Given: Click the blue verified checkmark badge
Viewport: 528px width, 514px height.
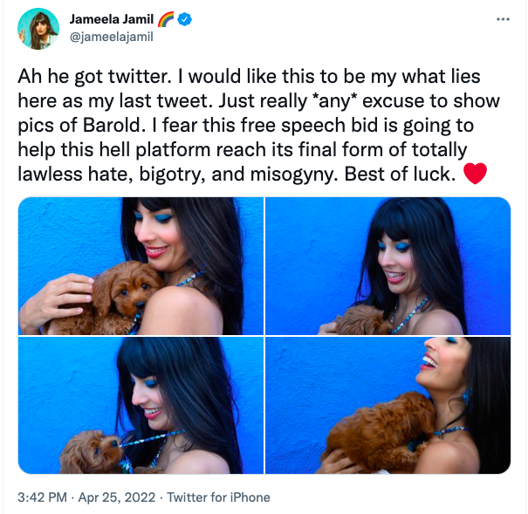Looking at the screenshot, I should 184,19.
